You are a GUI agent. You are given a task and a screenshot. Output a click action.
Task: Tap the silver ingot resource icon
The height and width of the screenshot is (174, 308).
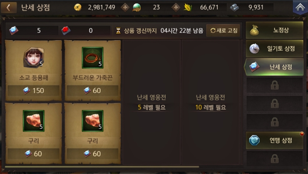pos(234,7)
